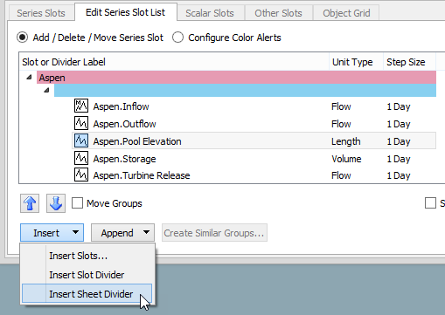The image size is (445, 315).
Task: Select the Configure Color Alerts radio button
Action: 177,38
